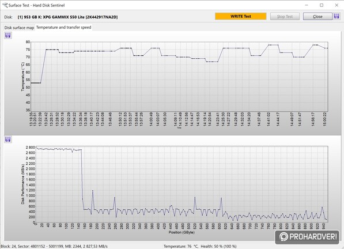This screenshot has width=344, height=249.
Task: Switch to the Disk surface map tab
Action: 19,28
